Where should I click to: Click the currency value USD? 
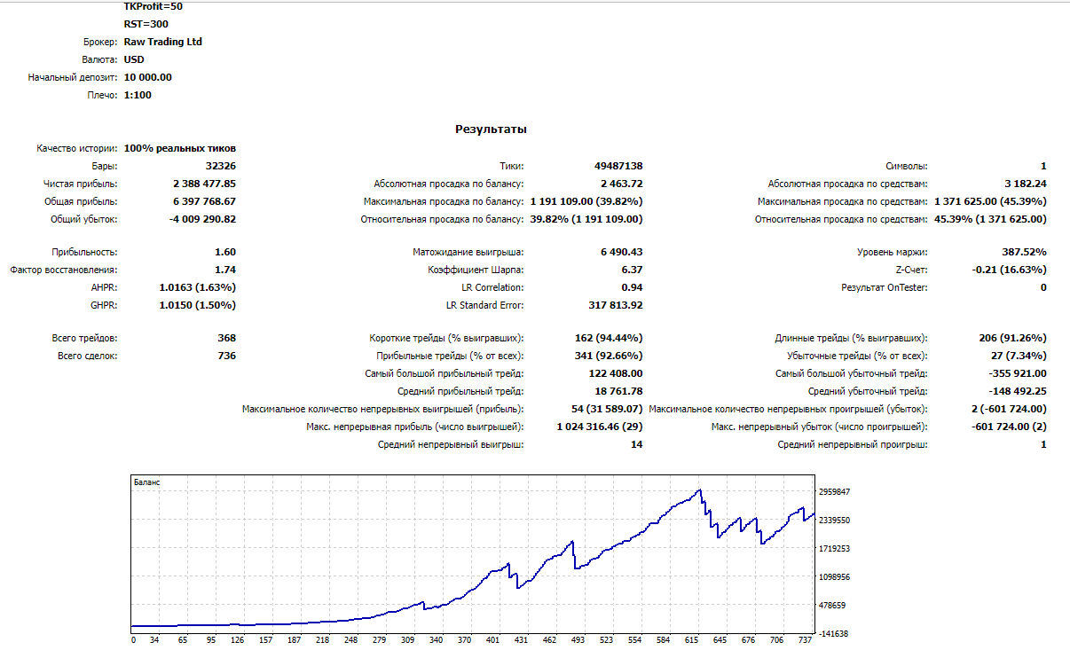pos(134,59)
